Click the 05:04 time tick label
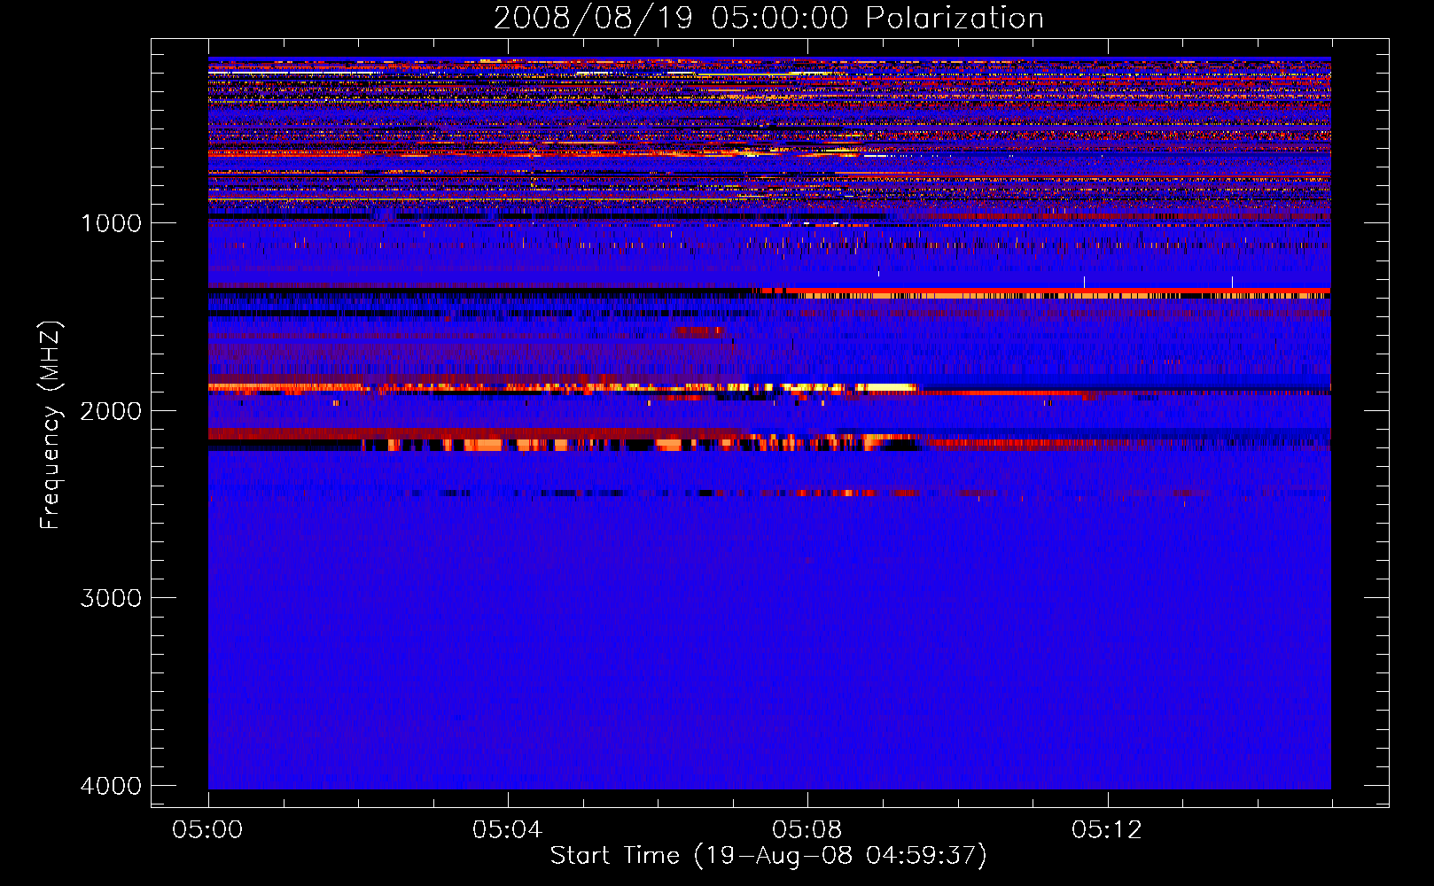The height and width of the screenshot is (886, 1434). (507, 830)
